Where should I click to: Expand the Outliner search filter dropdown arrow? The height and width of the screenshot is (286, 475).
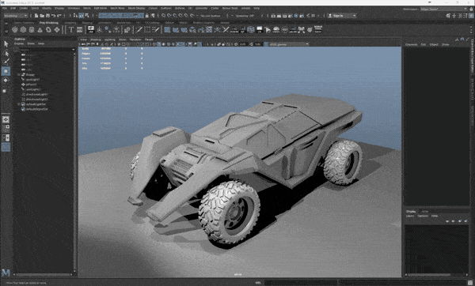coord(74,49)
